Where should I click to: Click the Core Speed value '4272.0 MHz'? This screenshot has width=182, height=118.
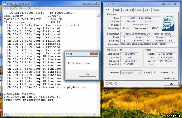tap(130, 54)
